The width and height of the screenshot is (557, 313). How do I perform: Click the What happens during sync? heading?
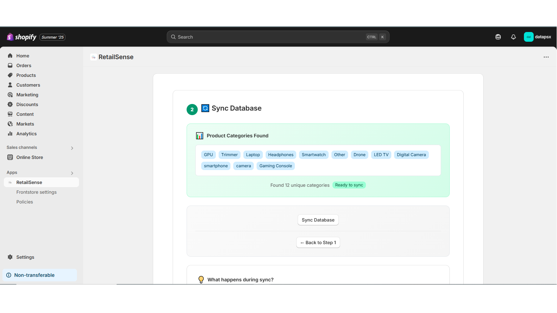(241, 280)
